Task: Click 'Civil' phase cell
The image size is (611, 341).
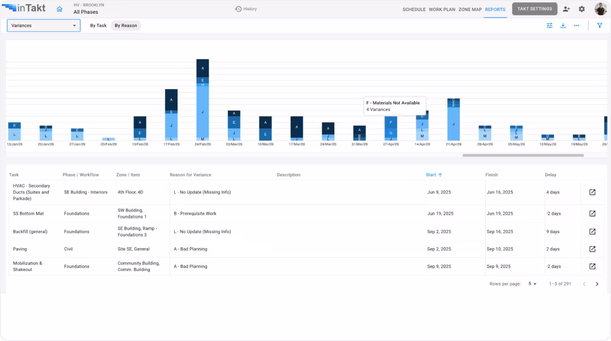Action: click(x=68, y=249)
